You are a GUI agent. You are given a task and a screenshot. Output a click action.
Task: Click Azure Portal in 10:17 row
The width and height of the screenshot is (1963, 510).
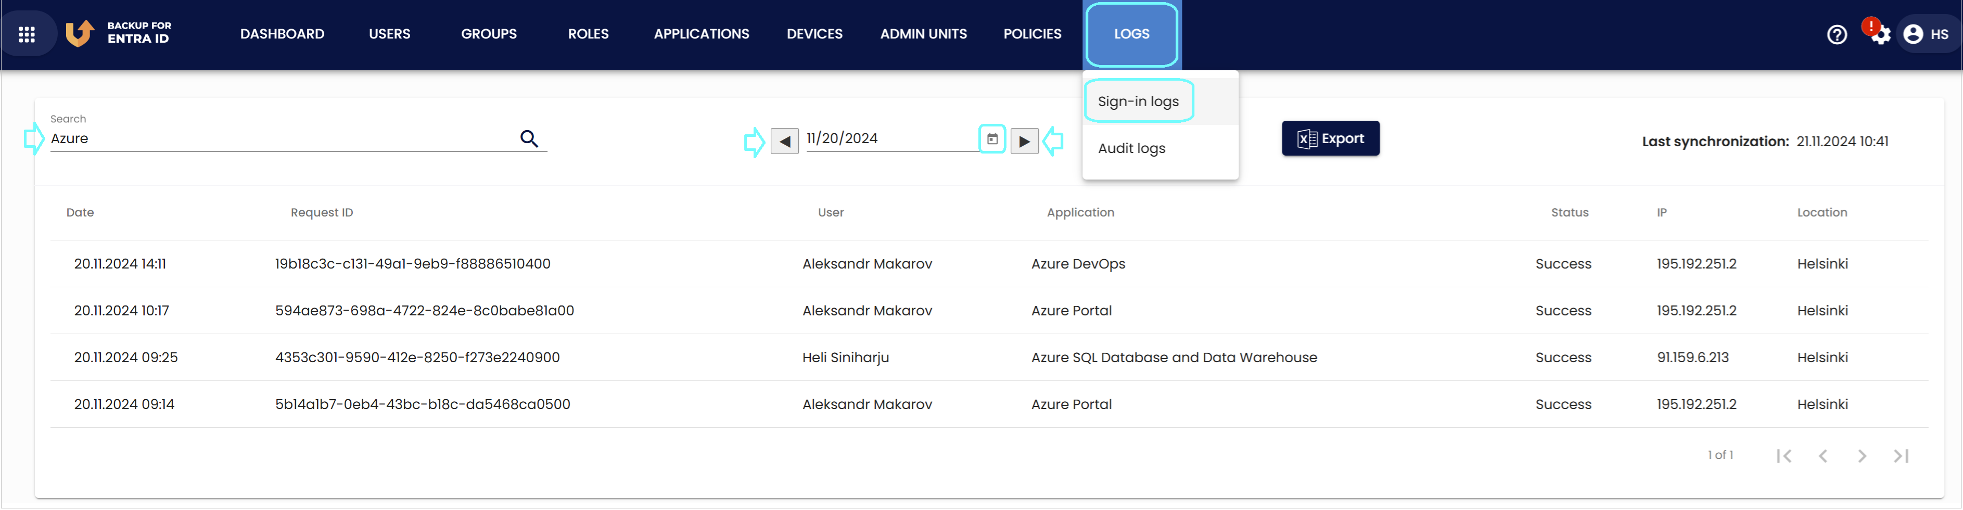(x=1070, y=311)
